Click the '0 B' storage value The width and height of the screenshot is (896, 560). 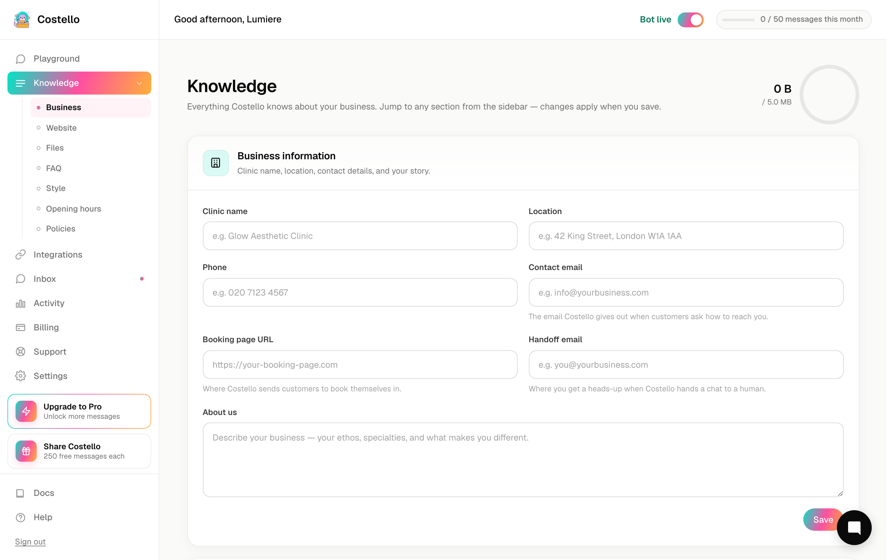click(782, 89)
